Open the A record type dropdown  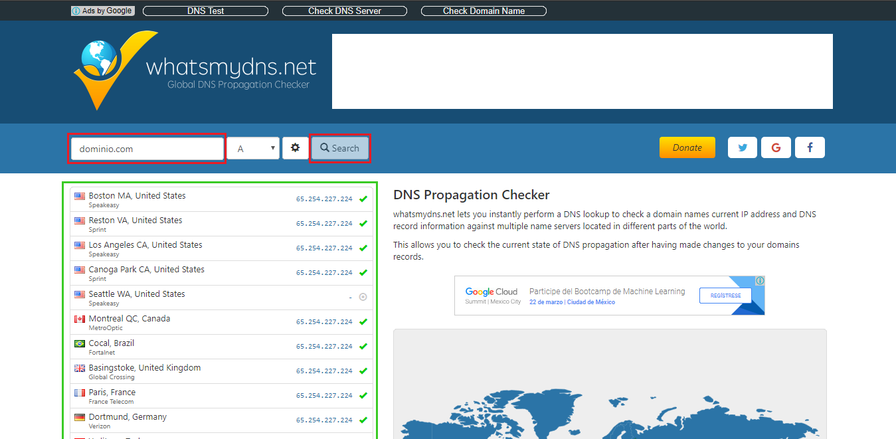[254, 149]
